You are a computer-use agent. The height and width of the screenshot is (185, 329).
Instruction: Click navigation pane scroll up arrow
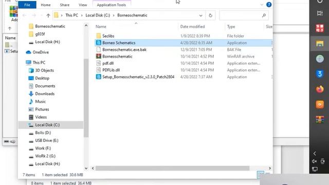(x=86, y=26)
